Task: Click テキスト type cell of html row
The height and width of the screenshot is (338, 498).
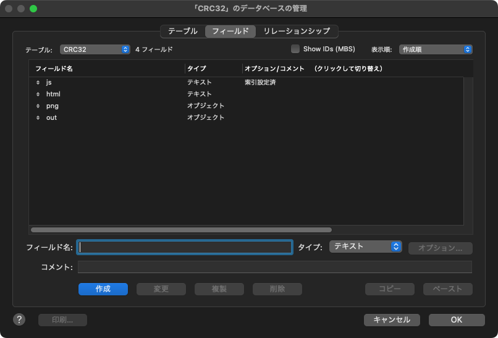Action: tap(200, 95)
